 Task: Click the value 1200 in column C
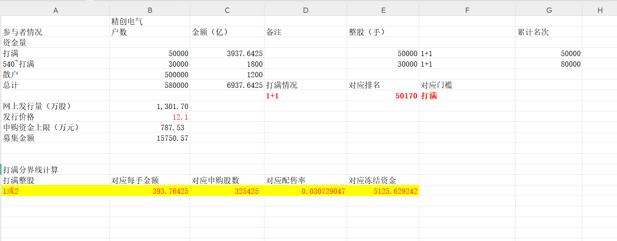click(x=227, y=74)
